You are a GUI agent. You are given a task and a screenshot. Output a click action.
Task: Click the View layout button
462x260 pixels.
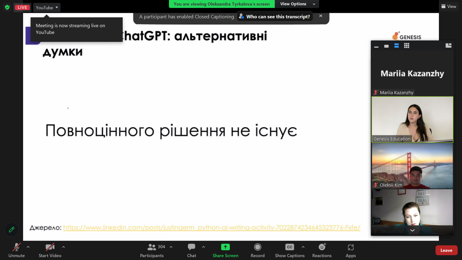(x=449, y=6)
